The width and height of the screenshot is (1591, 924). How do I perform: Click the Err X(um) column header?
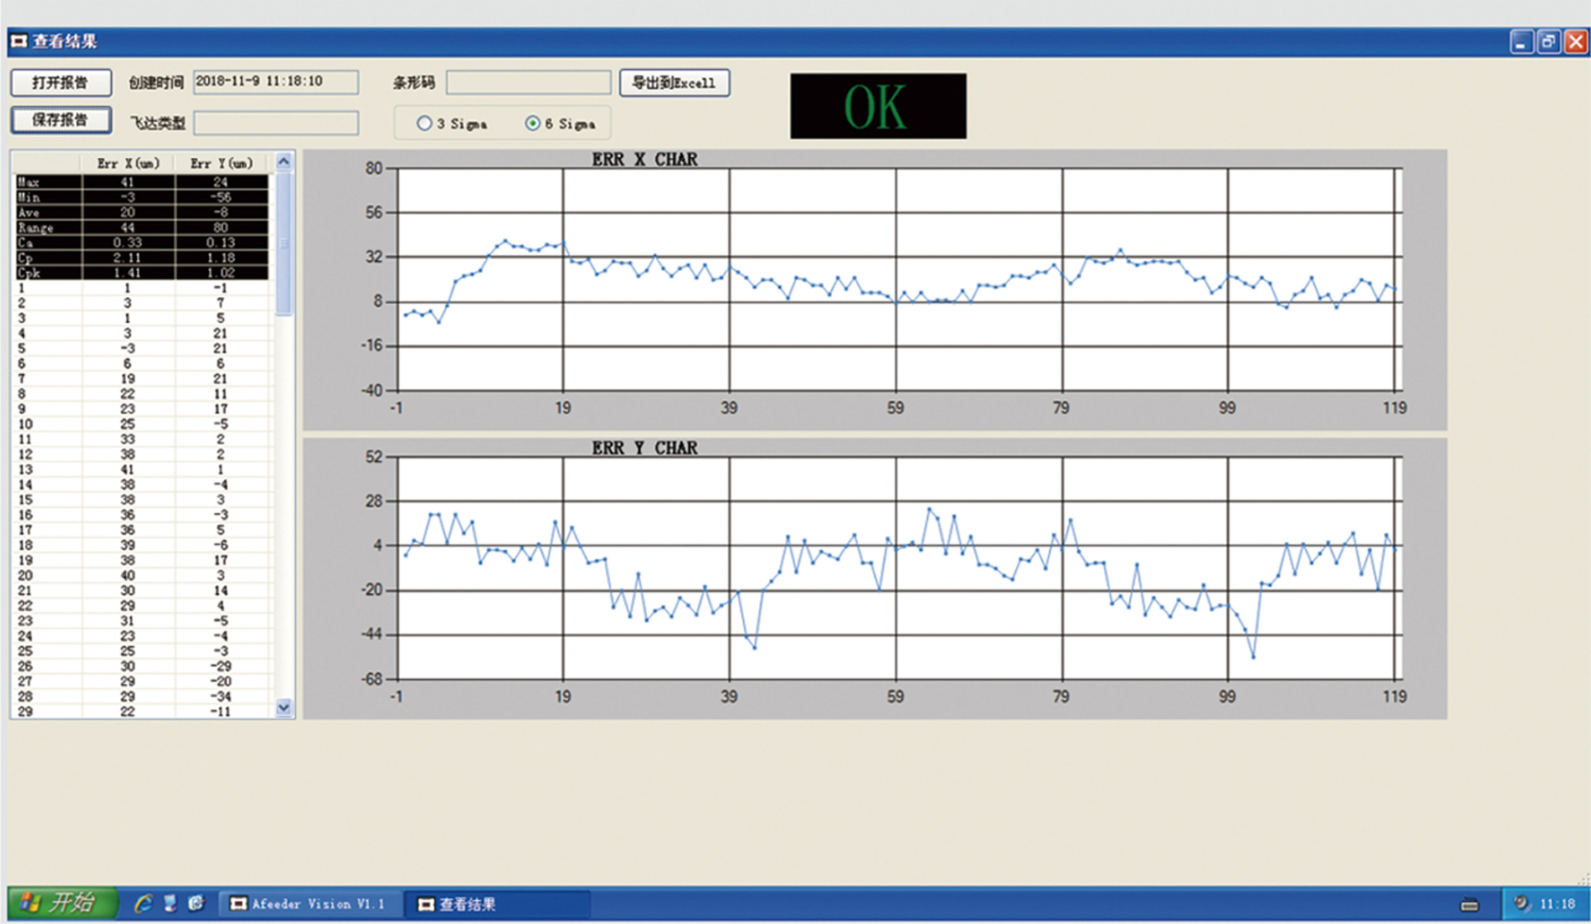coord(128,163)
